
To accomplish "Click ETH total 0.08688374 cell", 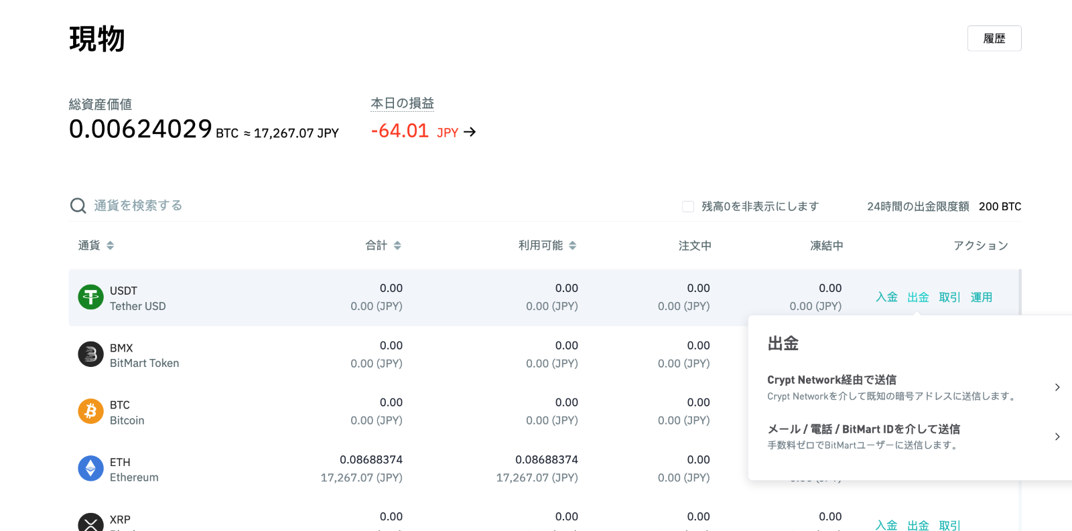I will (371, 459).
